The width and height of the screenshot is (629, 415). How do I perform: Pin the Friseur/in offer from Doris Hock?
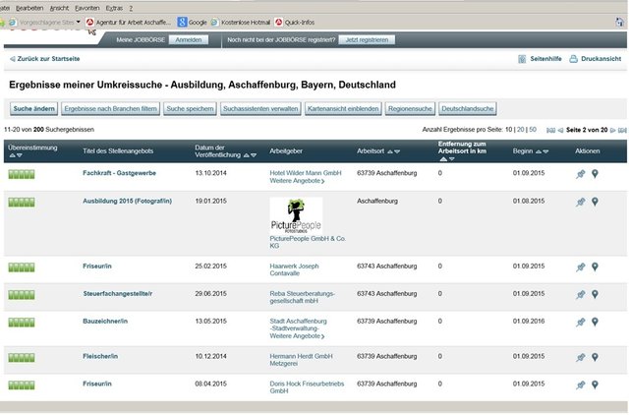click(x=581, y=385)
